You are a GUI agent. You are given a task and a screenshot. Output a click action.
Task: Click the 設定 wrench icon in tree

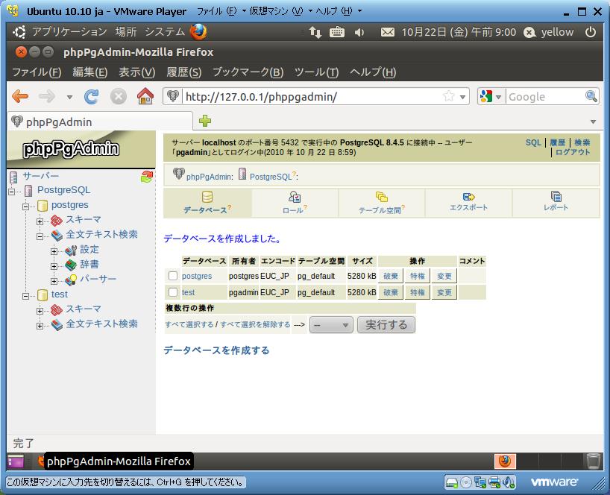point(71,250)
